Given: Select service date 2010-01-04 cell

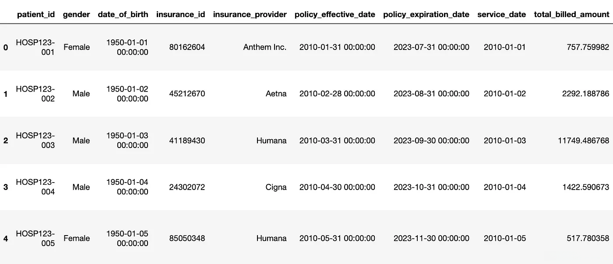Looking at the screenshot, I should coord(504,187).
